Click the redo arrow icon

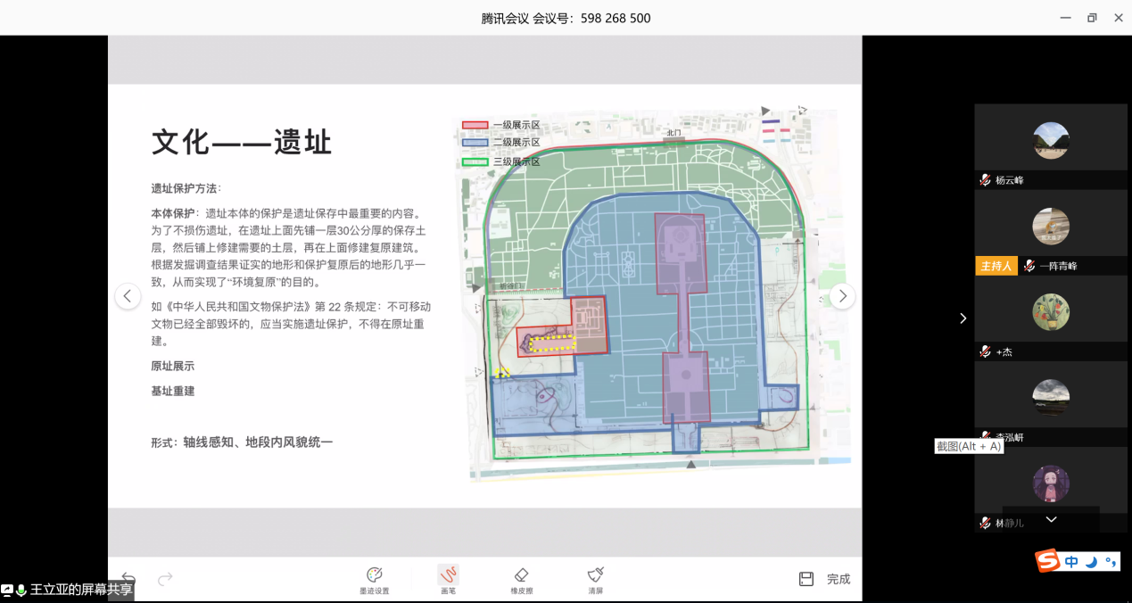point(165,579)
